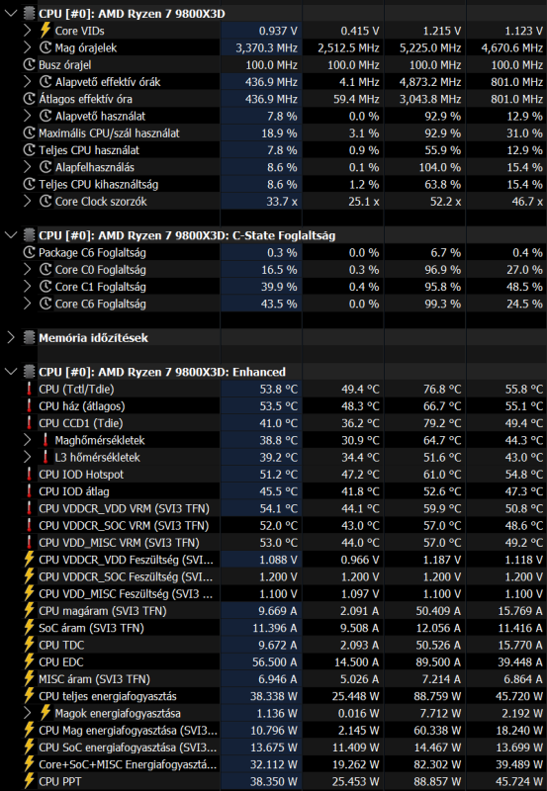
Task: Click the chip icon of Memória időzítések
Action: point(30,338)
